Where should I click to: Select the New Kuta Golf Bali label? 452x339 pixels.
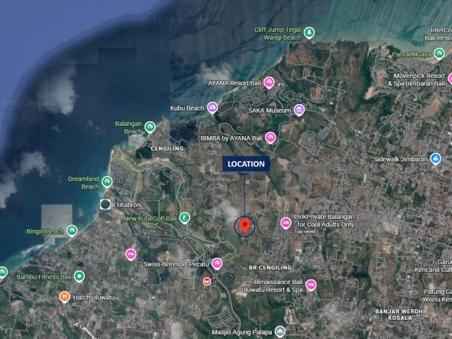150,218
